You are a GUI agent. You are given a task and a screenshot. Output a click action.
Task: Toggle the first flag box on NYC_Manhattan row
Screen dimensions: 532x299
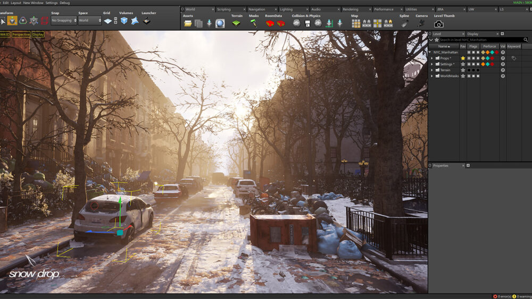(x=469, y=53)
